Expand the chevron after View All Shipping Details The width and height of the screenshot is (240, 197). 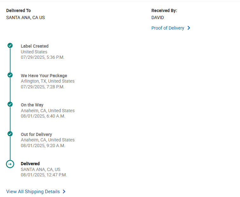[x=64, y=192]
